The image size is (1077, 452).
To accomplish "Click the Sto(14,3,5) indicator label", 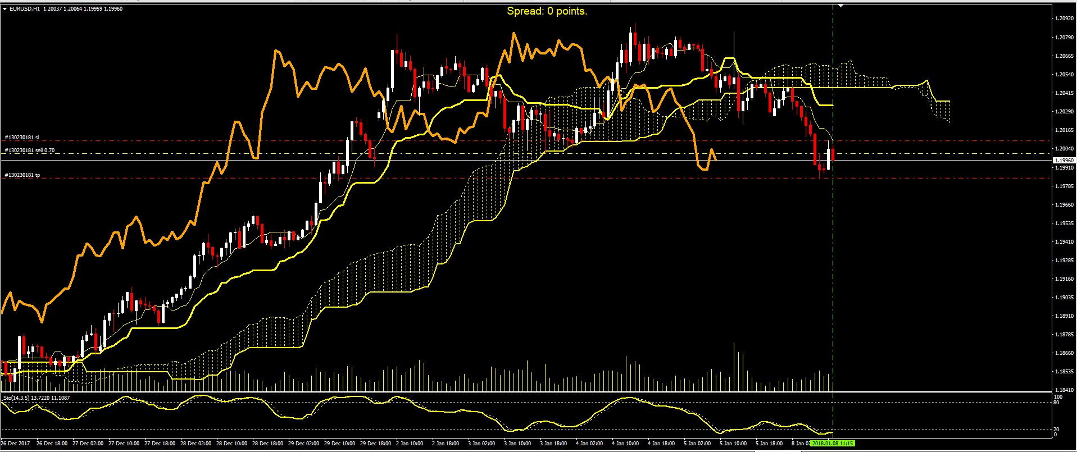I will click(37, 398).
